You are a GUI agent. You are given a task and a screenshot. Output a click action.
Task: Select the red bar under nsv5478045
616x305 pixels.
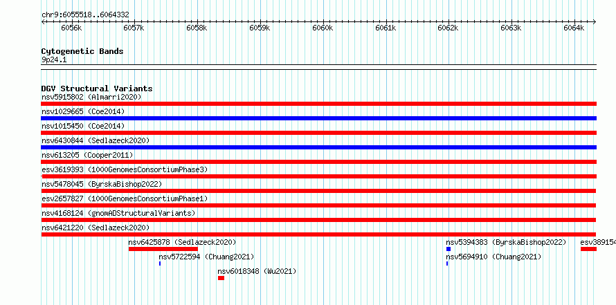[x=318, y=191]
